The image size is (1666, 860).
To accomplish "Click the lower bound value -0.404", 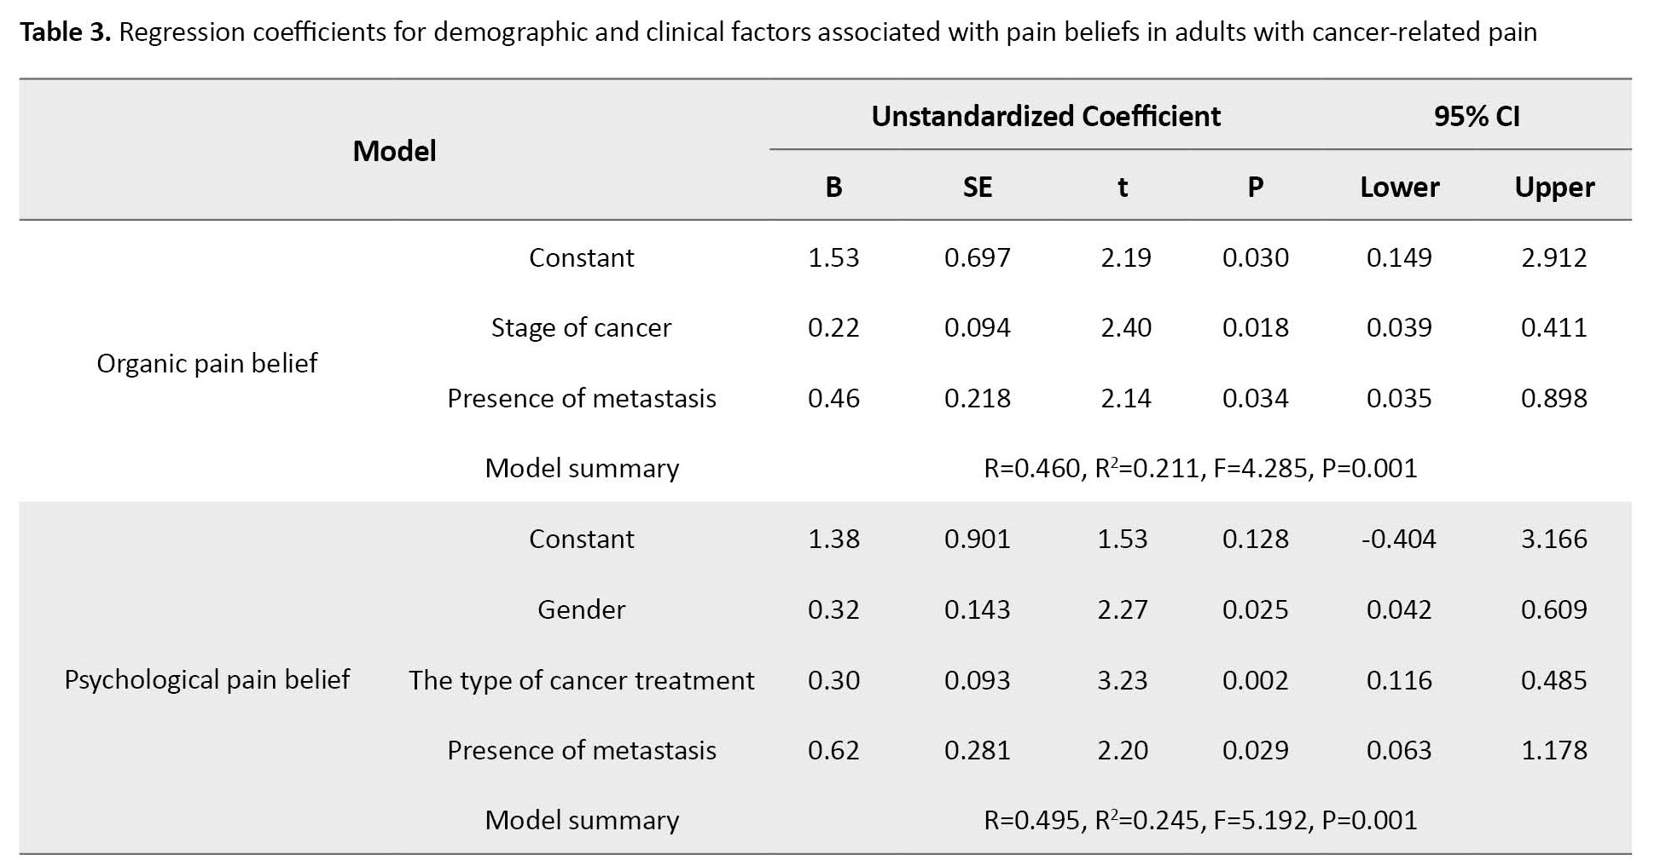I will [x=1397, y=539].
